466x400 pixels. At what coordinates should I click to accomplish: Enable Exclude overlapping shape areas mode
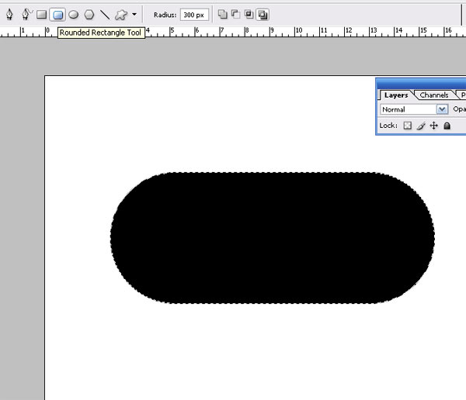tap(263, 14)
